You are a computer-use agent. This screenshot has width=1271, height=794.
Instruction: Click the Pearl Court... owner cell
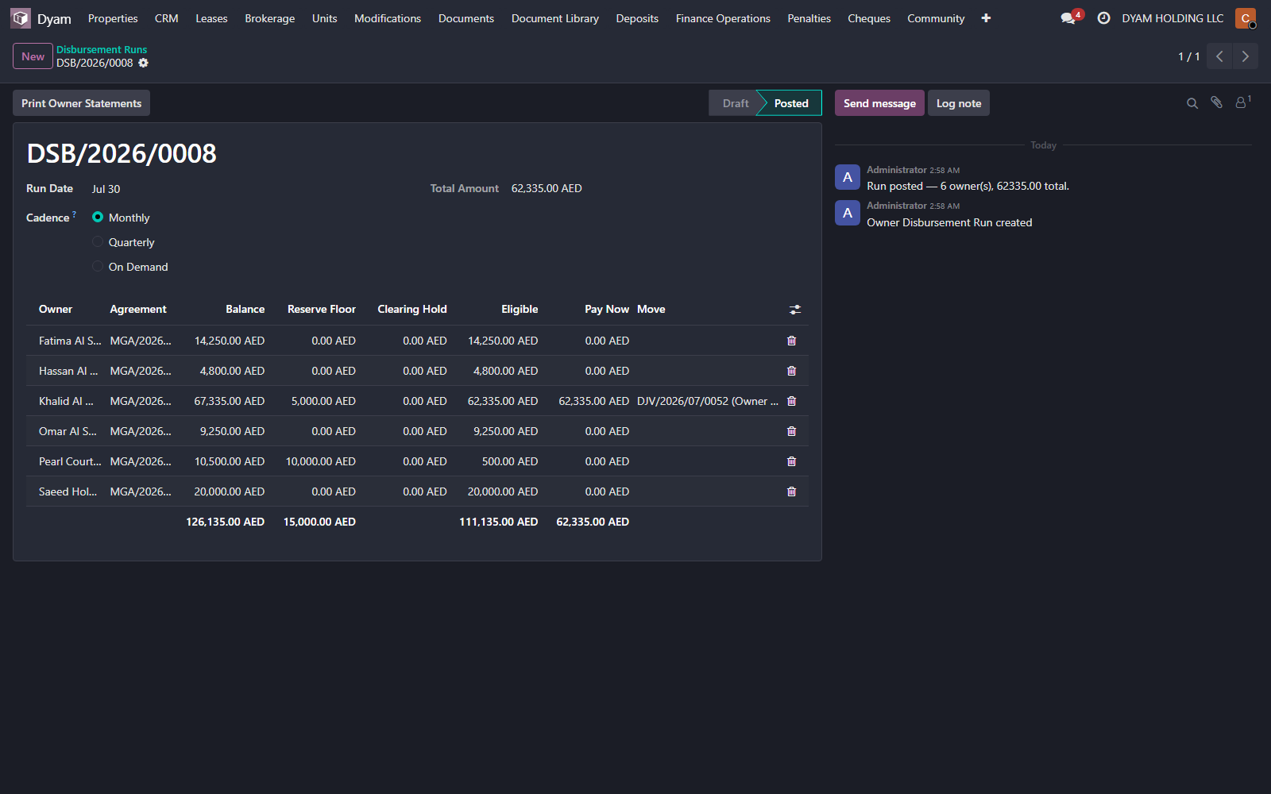[x=70, y=461]
